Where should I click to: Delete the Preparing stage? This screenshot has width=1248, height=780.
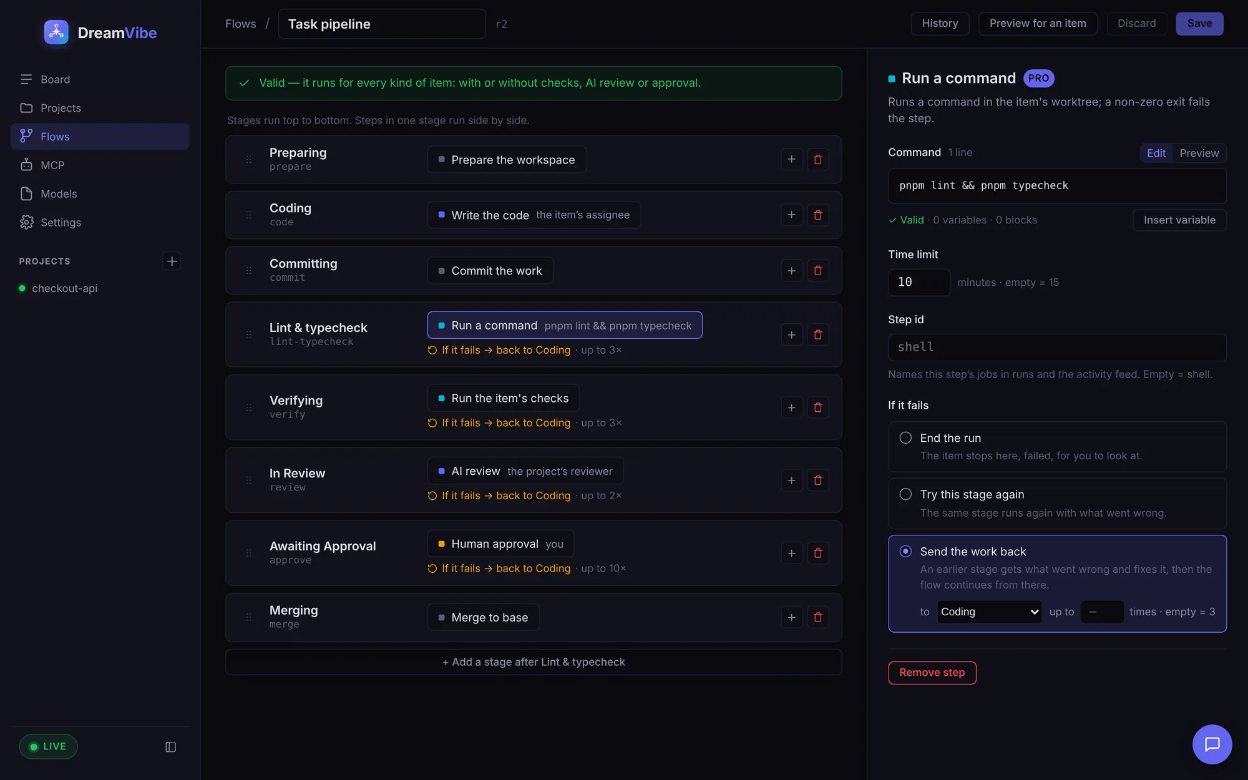pyautogui.click(x=817, y=159)
